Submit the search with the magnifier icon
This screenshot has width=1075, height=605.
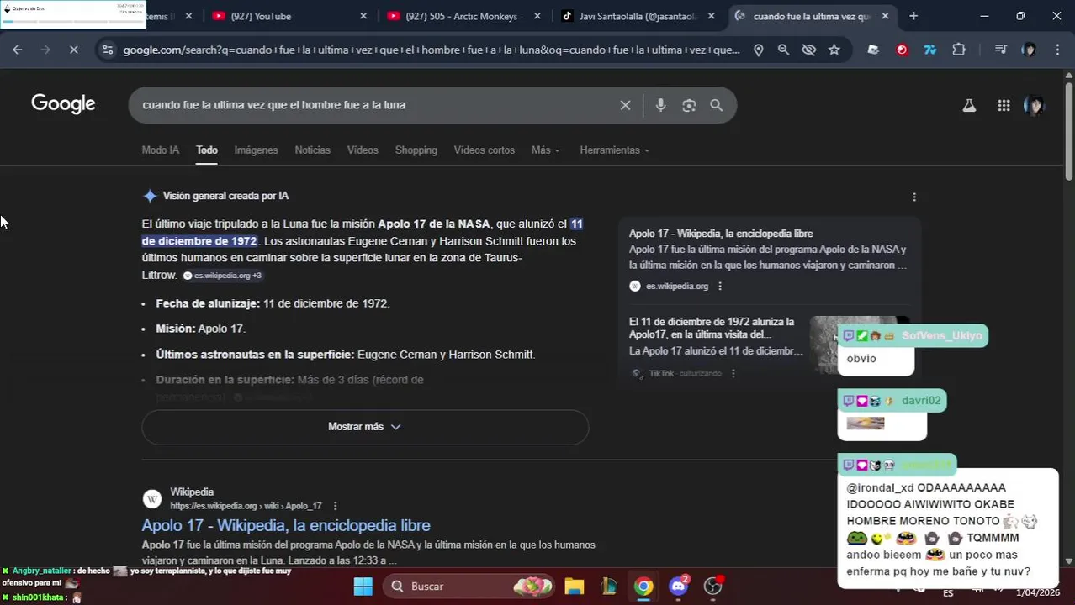716,105
